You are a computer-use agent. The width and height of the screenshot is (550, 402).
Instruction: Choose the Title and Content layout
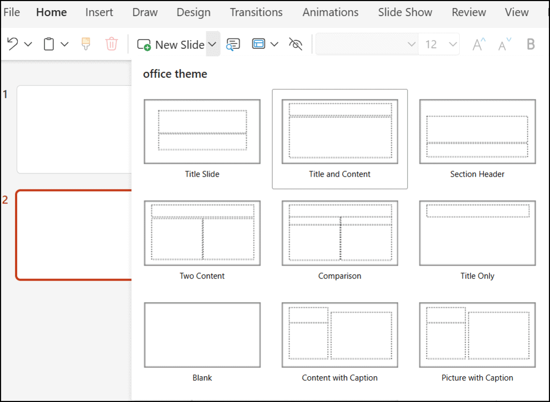point(339,138)
